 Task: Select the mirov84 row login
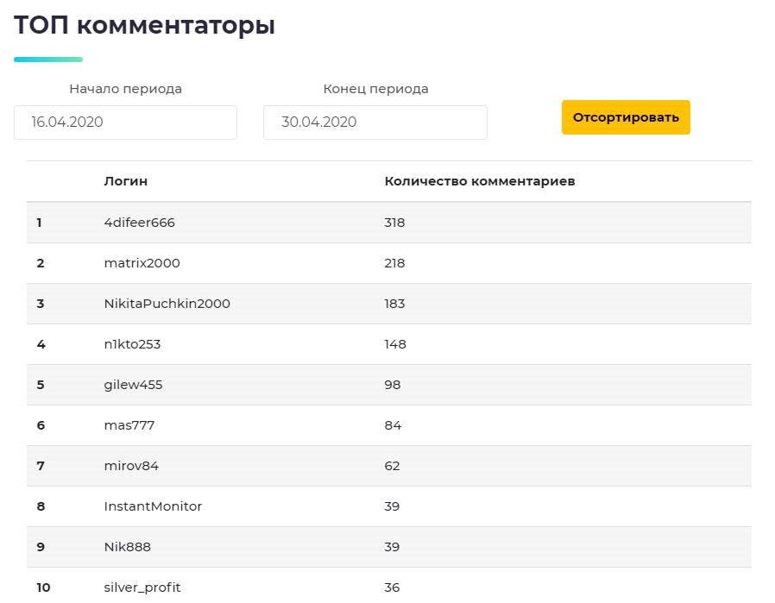[132, 466]
